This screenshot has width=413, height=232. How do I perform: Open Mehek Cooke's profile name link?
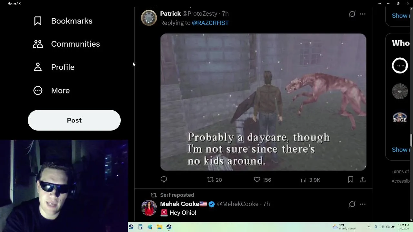click(x=180, y=204)
